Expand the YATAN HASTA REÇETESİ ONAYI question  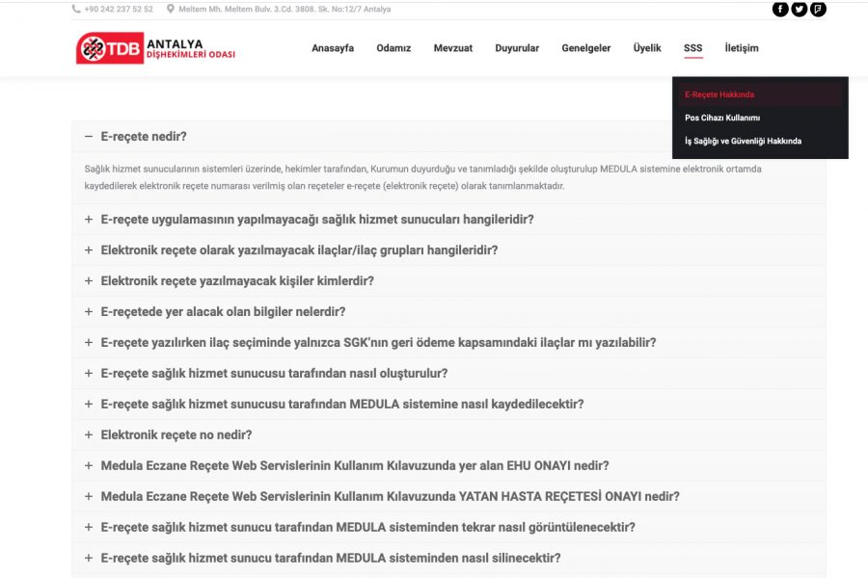[x=390, y=497]
